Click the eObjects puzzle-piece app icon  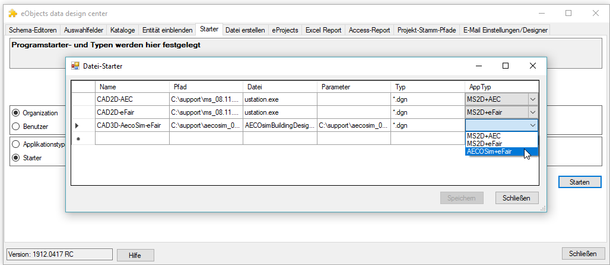[13, 14]
